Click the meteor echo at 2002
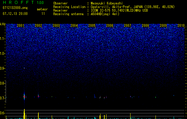 pyautogui.click(x=38, y=96)
